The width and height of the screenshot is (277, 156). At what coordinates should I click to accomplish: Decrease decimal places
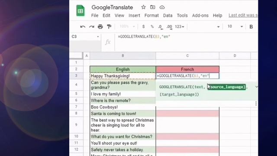click(x=161, y=27)
